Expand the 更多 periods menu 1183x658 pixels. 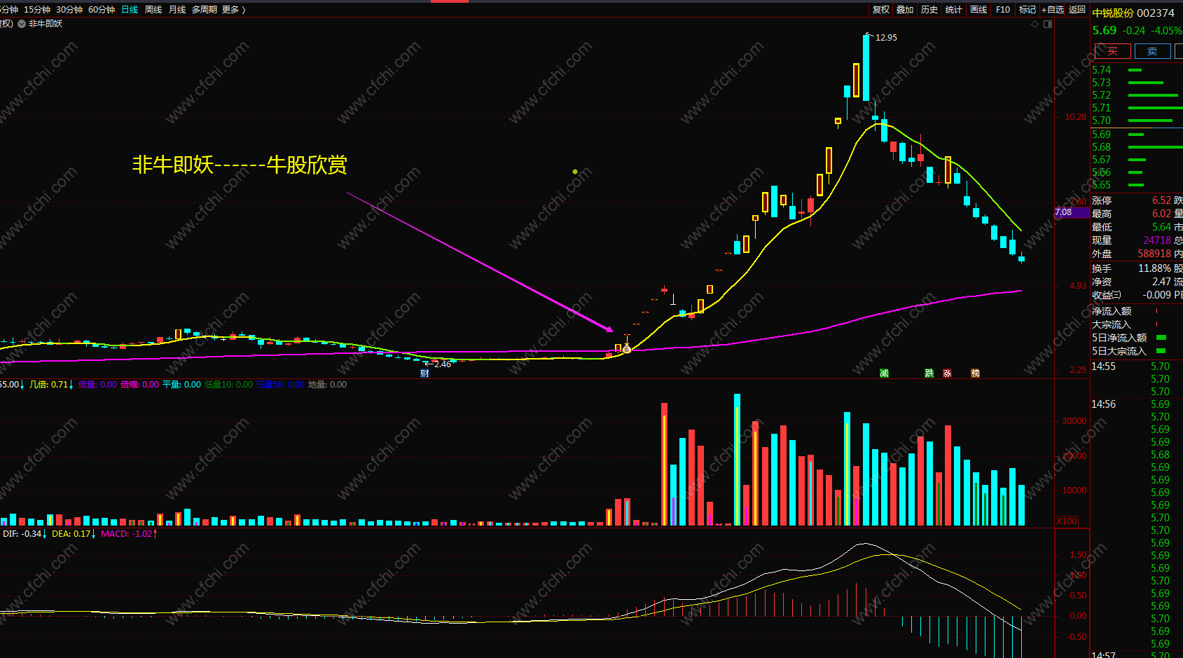(x=234, y=10)
